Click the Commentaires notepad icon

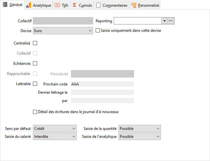point(98,5)
